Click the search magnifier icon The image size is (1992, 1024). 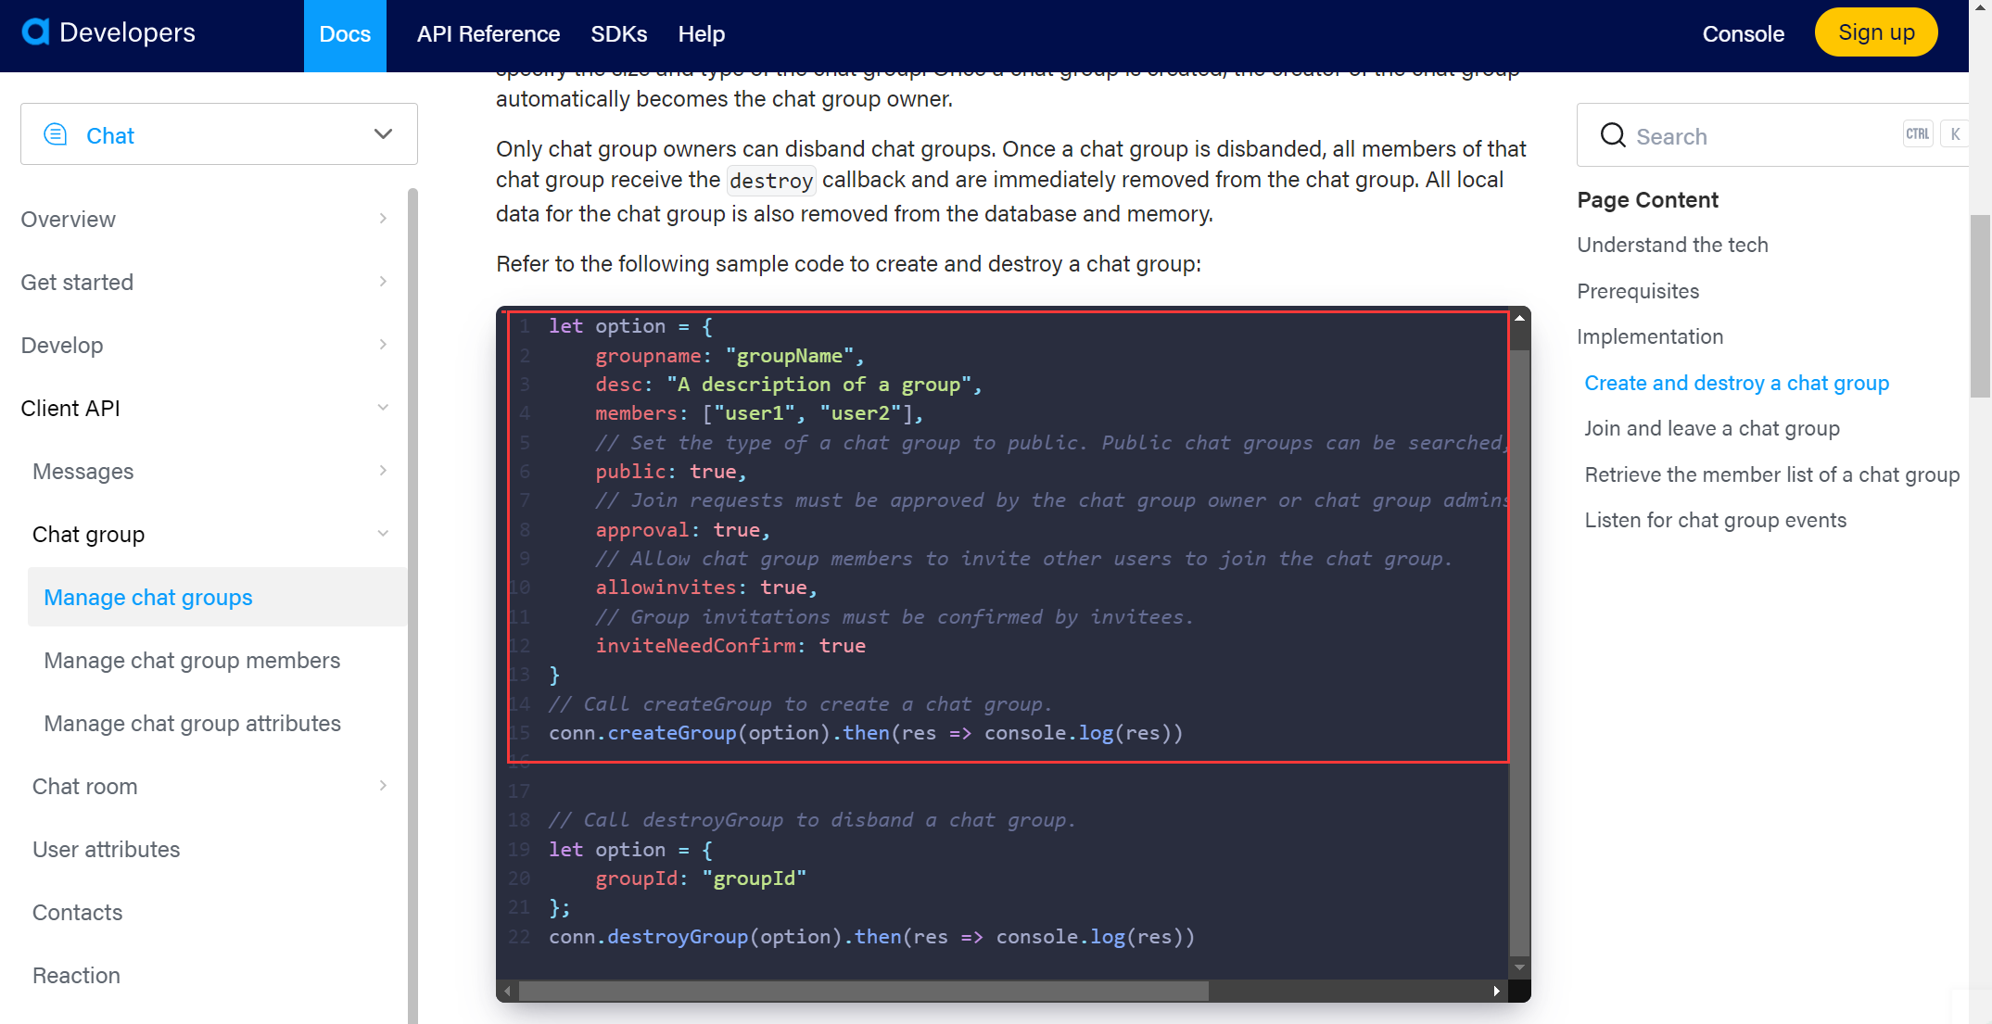click(x=1612, y=135)
